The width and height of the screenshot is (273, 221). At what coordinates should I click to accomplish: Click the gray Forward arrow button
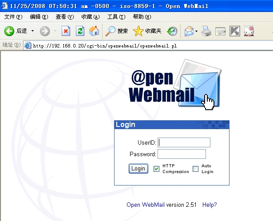(x=45, y=31)
